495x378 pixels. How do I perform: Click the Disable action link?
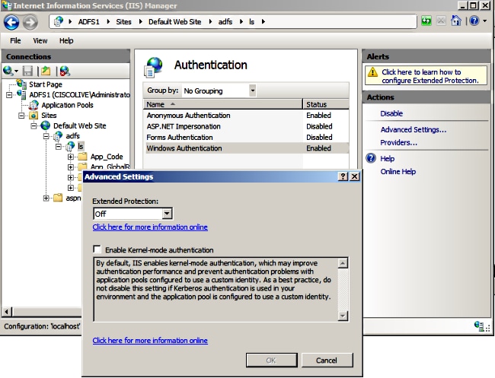pos(391,113)
